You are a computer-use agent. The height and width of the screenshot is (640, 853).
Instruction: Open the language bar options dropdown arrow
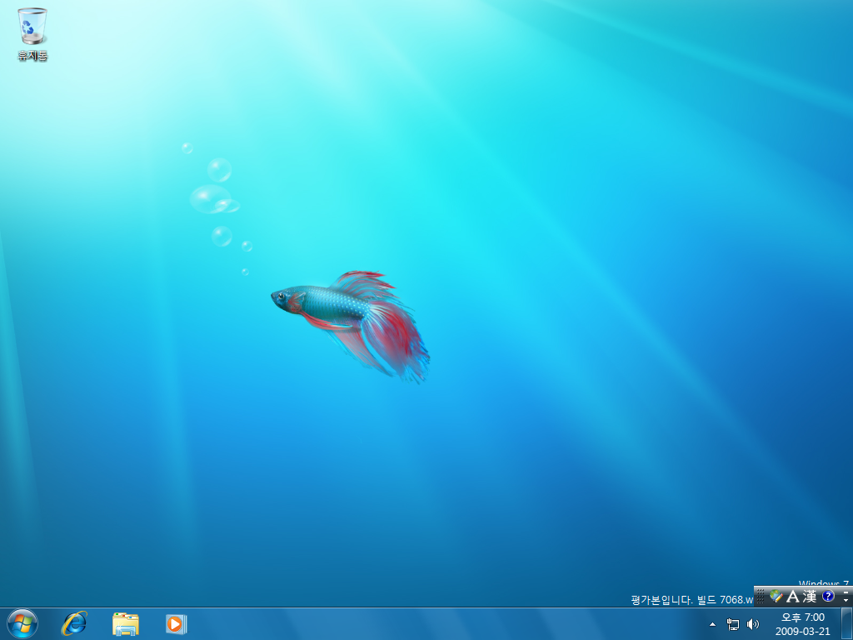(846, 600)
